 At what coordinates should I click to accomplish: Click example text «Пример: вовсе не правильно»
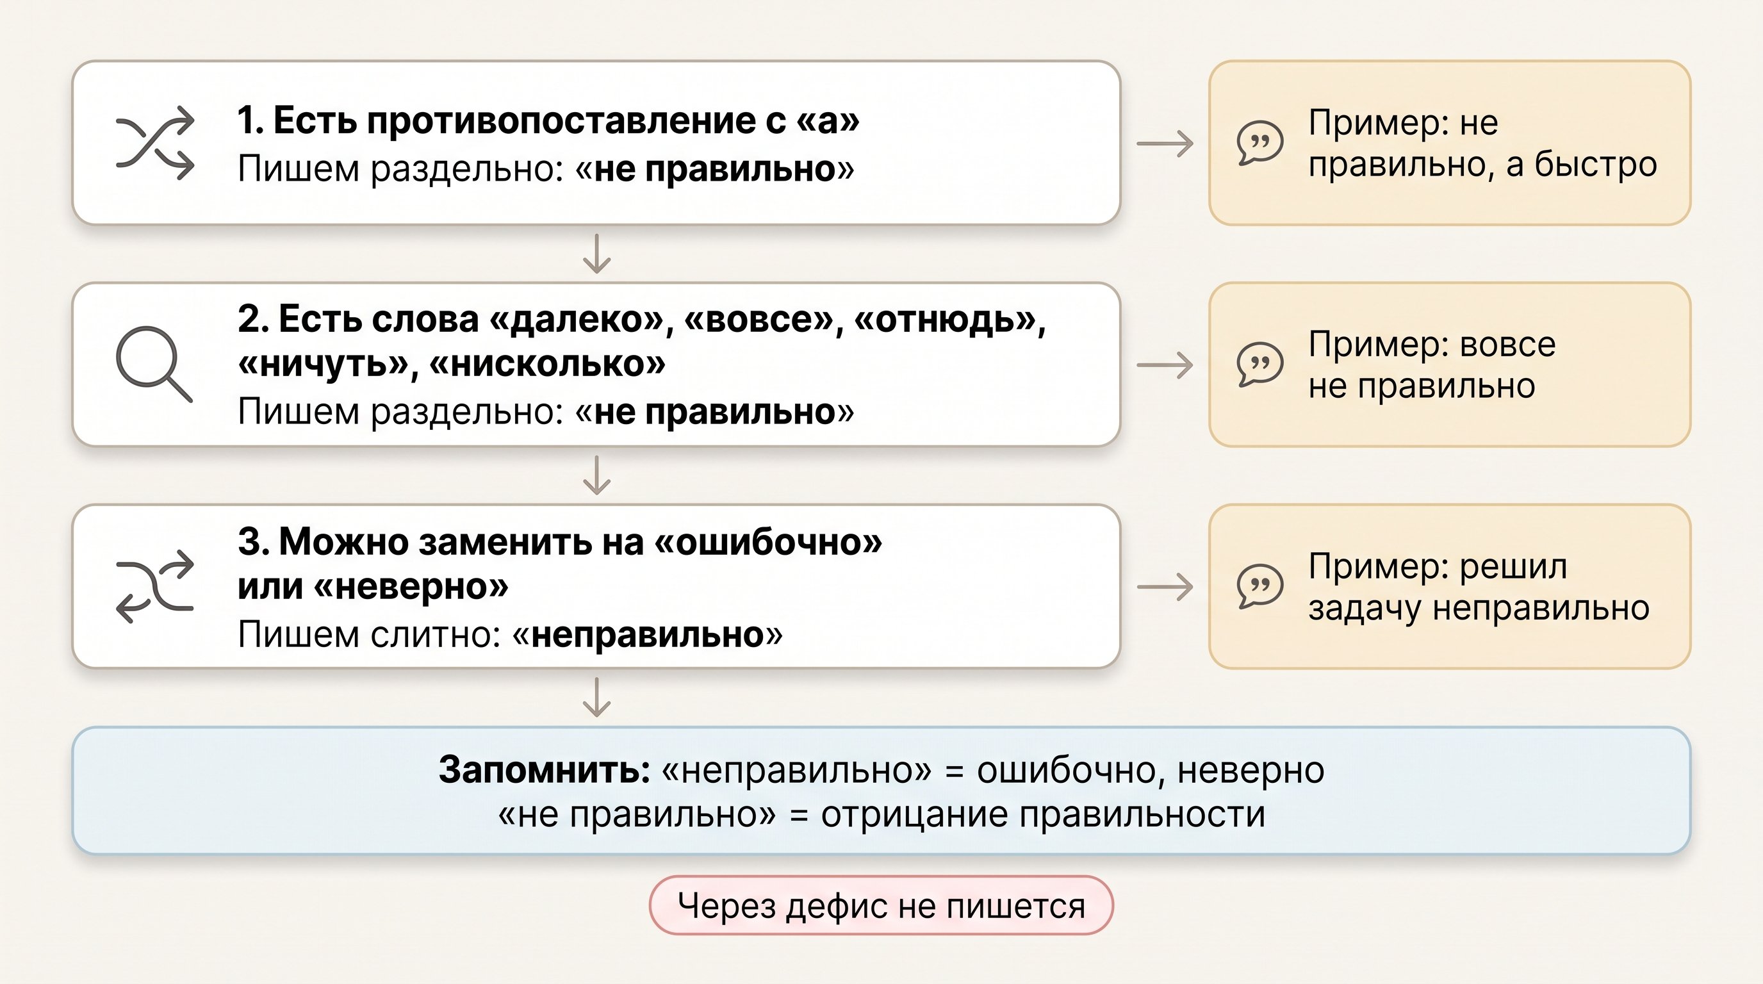coord(1432,365)
